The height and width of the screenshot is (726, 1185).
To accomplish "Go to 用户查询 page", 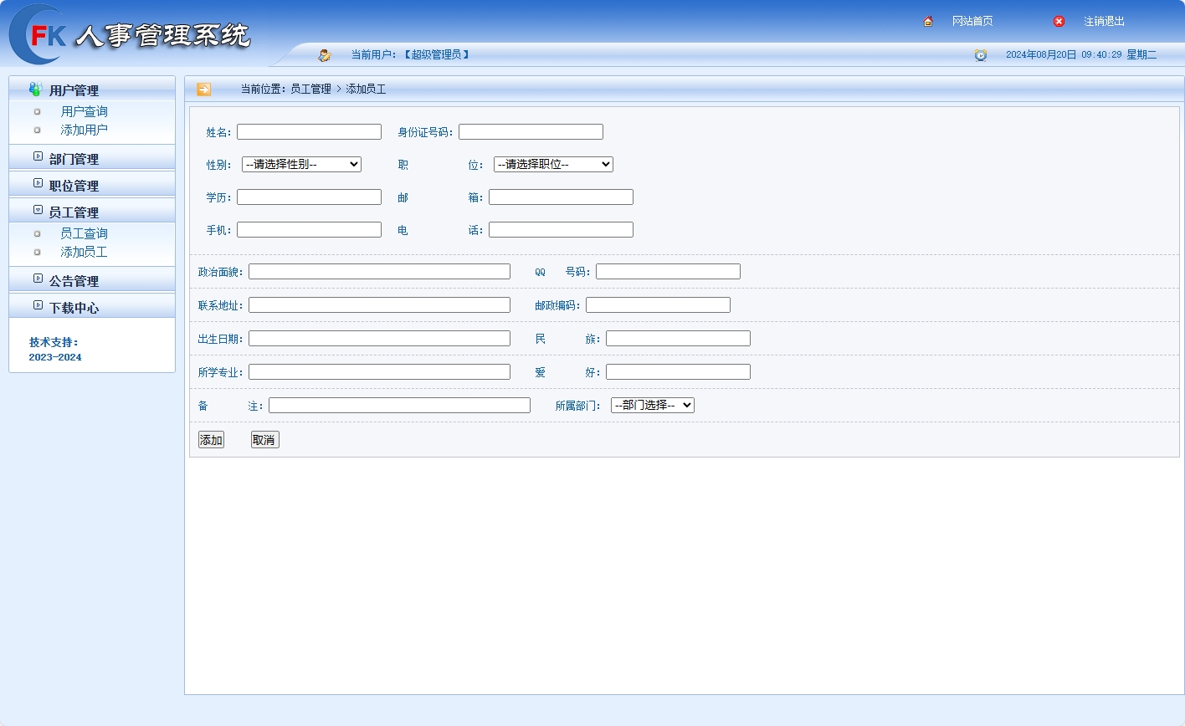I will coord(84,111).
